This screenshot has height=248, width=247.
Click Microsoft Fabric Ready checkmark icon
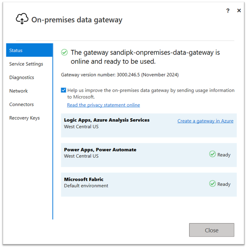tap(213, 184)
